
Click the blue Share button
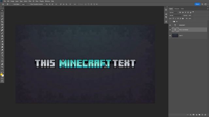click(x=197, y=4)
